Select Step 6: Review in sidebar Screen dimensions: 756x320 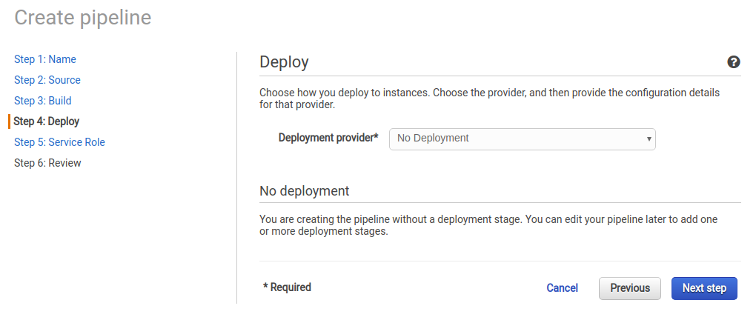coord(47,163)
